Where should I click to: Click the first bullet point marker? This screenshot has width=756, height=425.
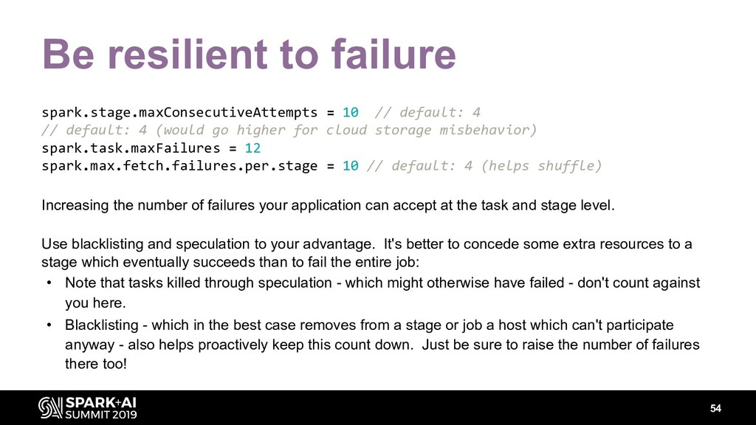click(x=49, y=283)
